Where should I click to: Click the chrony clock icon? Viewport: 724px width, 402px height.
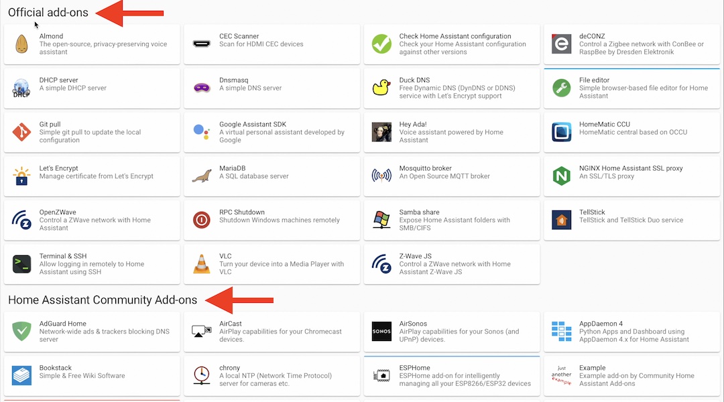coord(201,375)
